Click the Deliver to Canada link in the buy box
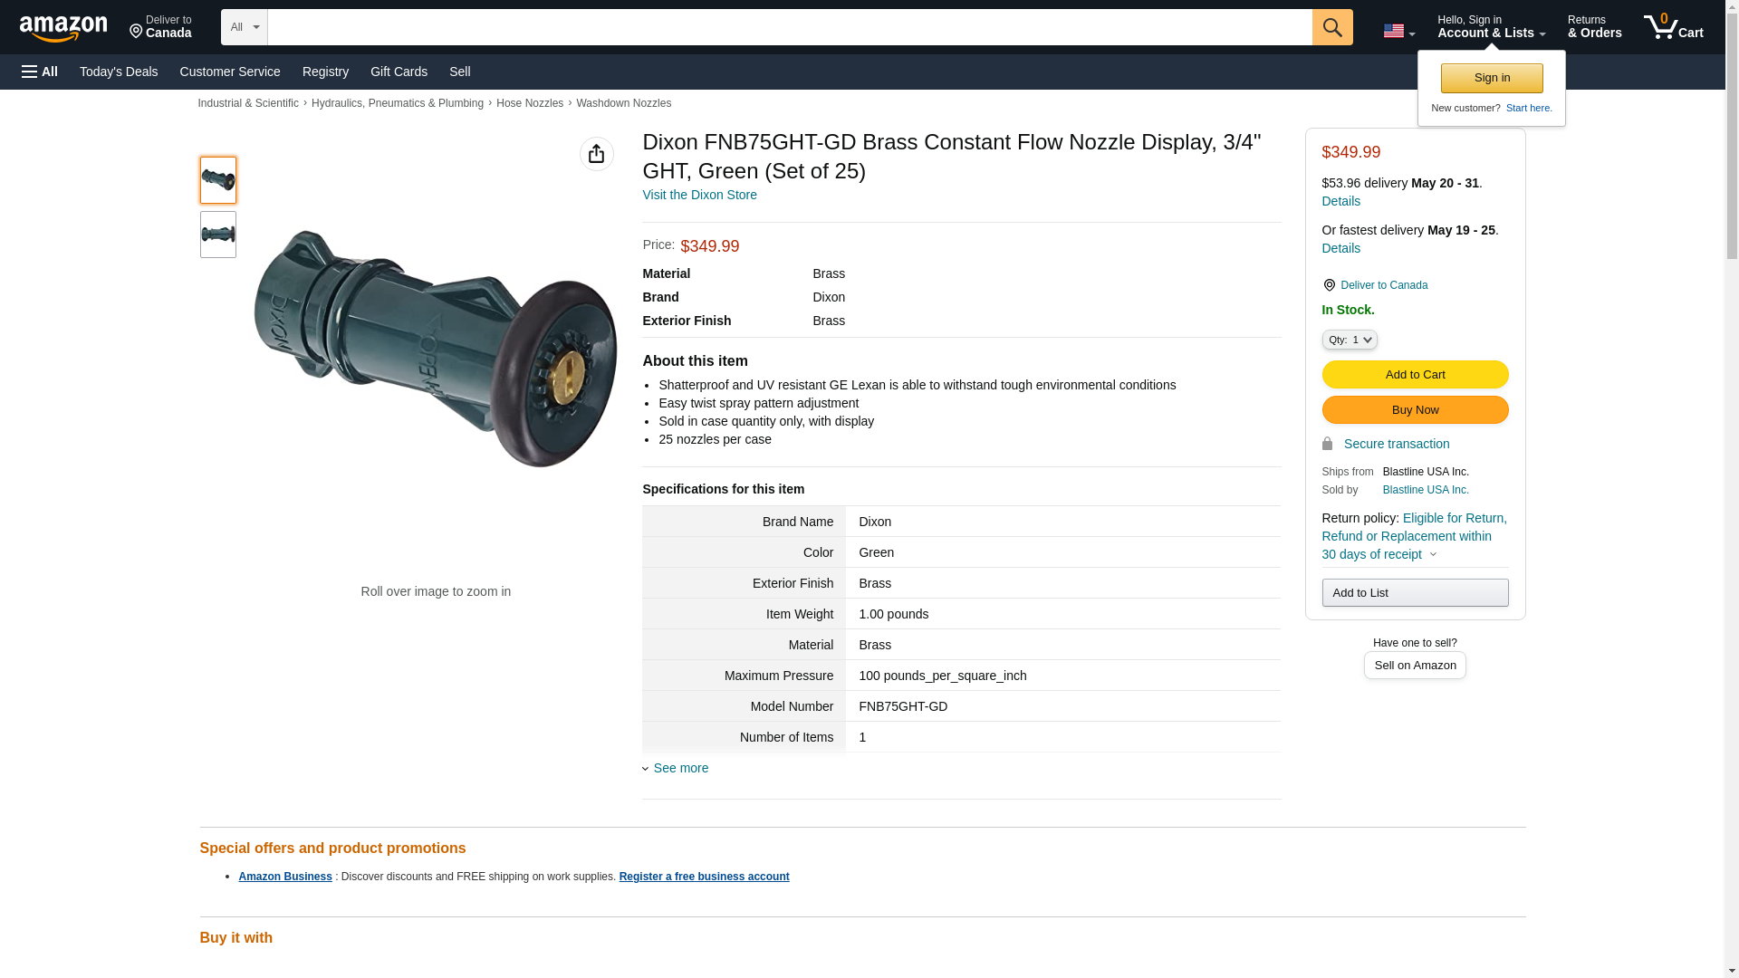Screen dimensions: 1739x978 click(x=1383, y=285)
